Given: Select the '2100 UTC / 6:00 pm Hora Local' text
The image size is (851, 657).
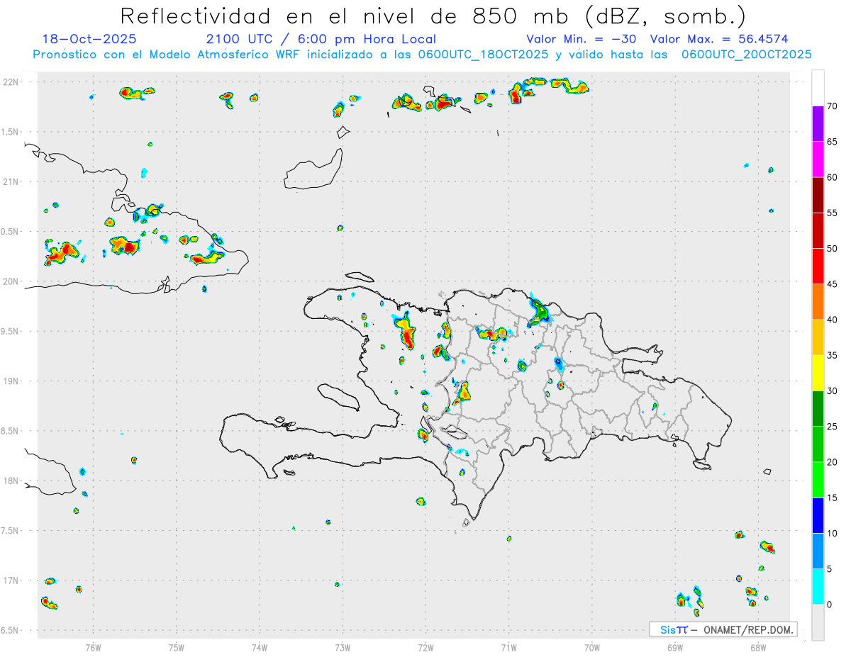Looking at the screenshot, I should tap(321, 39).
